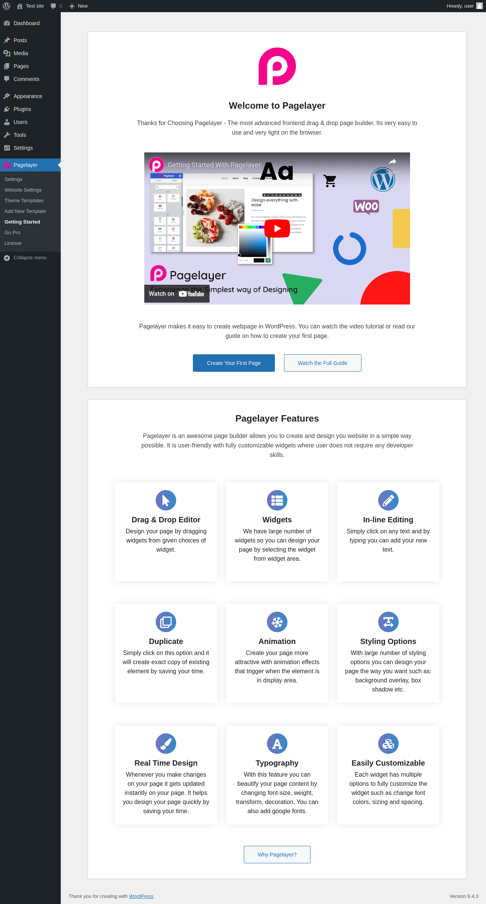Click the user avatar in admin bar
Viewport: 486px width, 904px height.
[x=480, y=6]
